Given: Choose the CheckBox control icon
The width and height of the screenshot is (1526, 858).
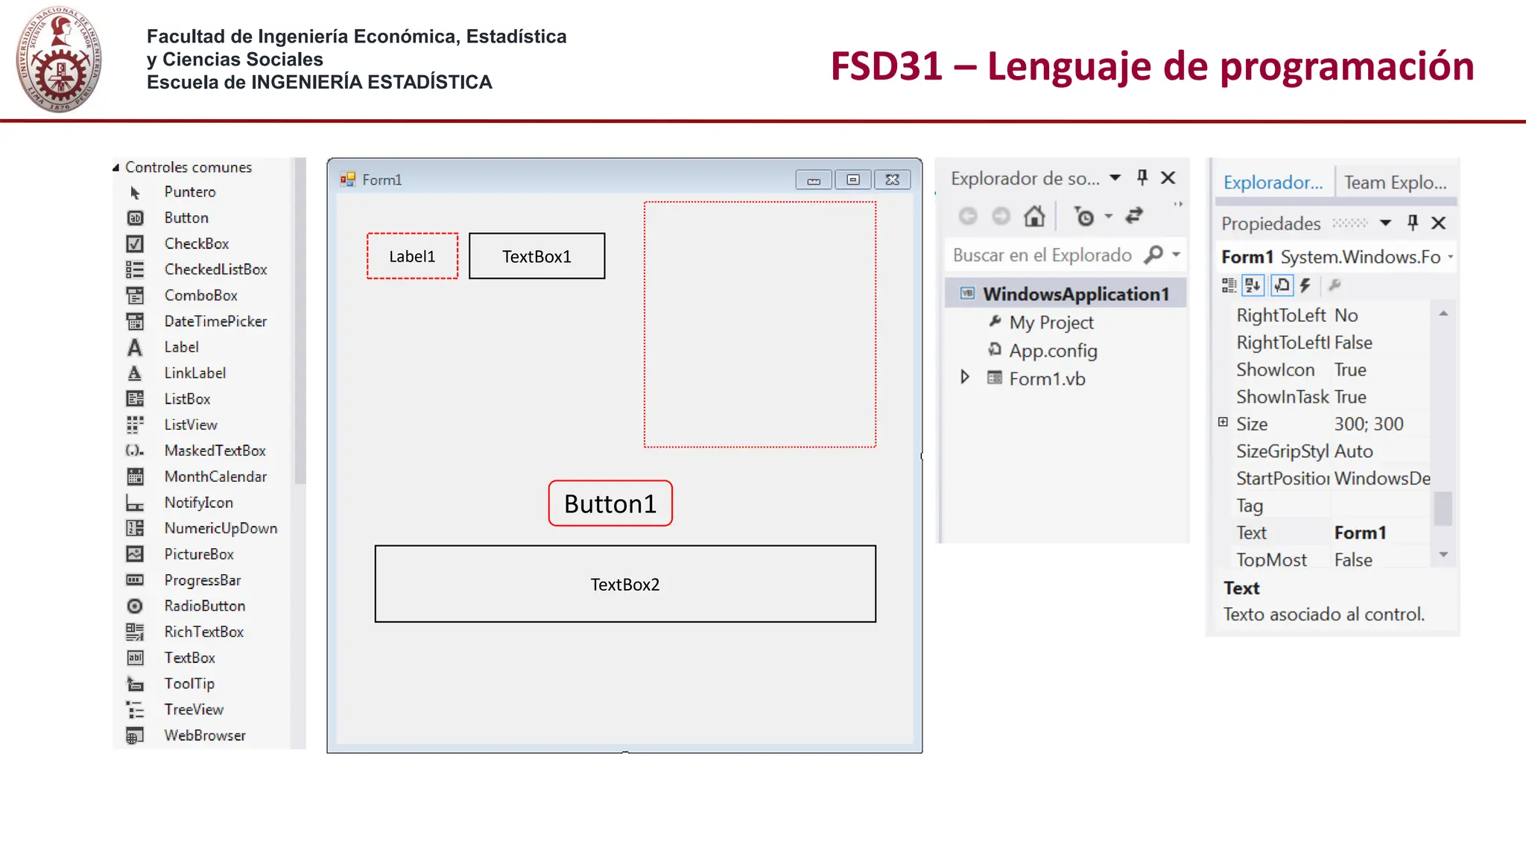Looking at the screenshot, I should coord(135,244).
